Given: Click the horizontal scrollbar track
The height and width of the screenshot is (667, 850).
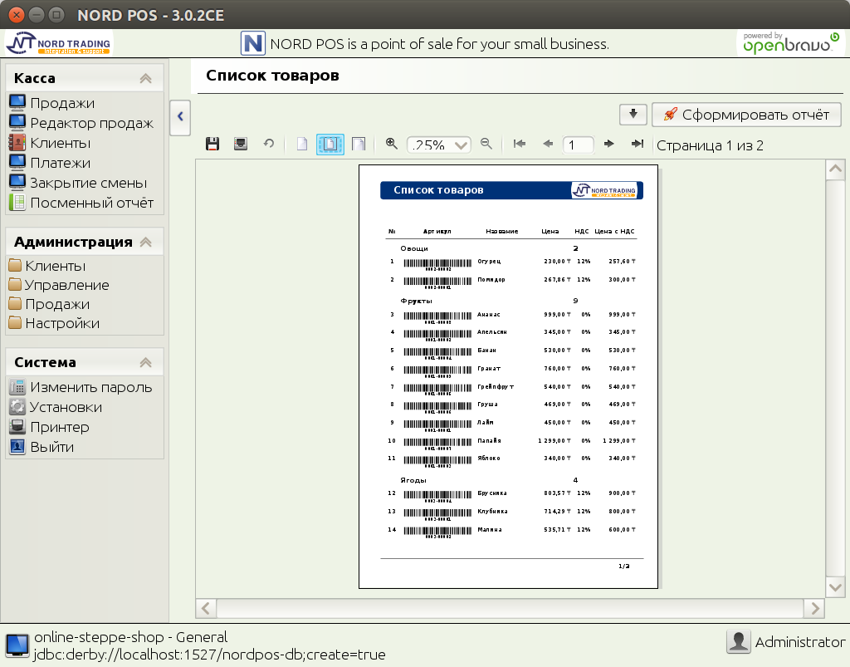Looking at the screenshot, I should pos(510,608).
